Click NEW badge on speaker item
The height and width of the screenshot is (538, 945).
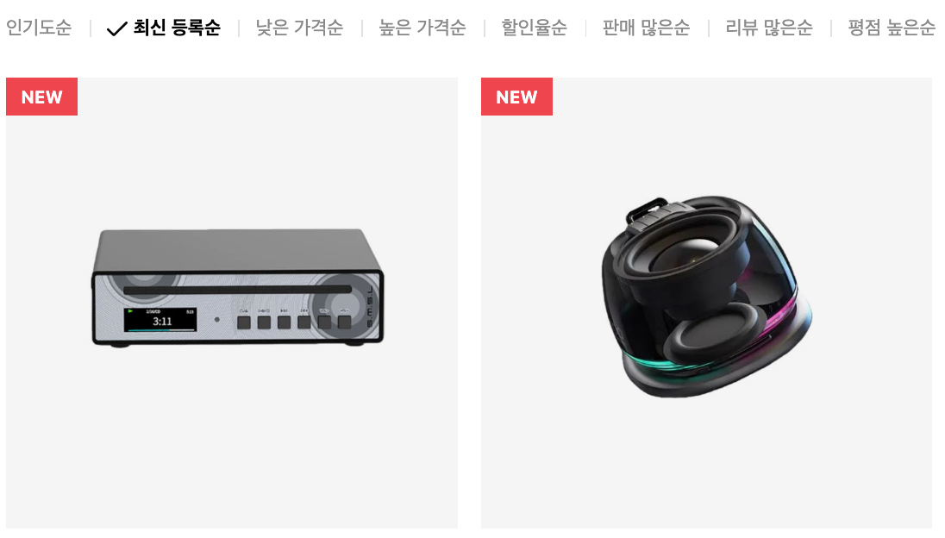click(x=516, y=97)
